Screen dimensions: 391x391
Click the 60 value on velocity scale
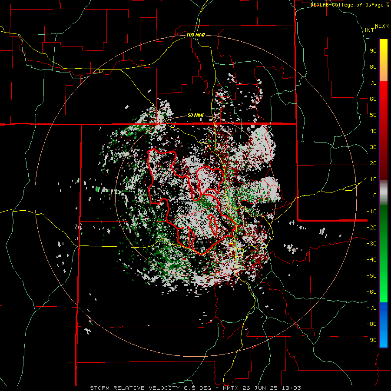click(x=373, y=99)
